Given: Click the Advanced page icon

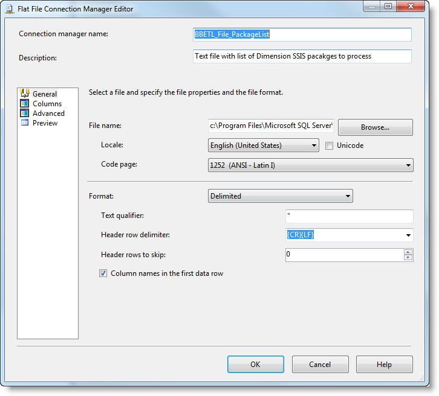Looking at the screenshot, I should [25, 113].
